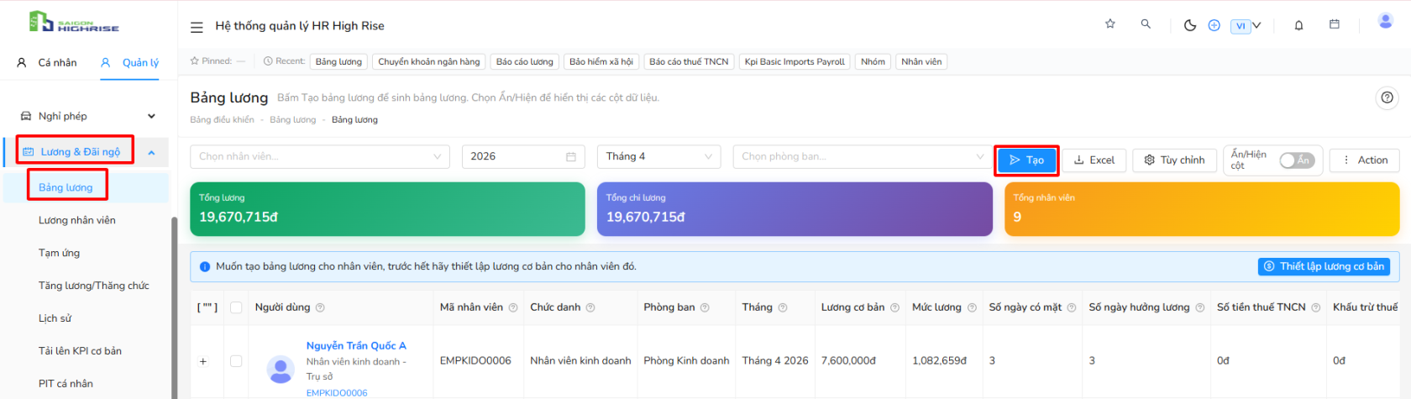Click info icon next to Mức lương column
The width and height of the screenshot is (1411, 399).
pos(972,307)
